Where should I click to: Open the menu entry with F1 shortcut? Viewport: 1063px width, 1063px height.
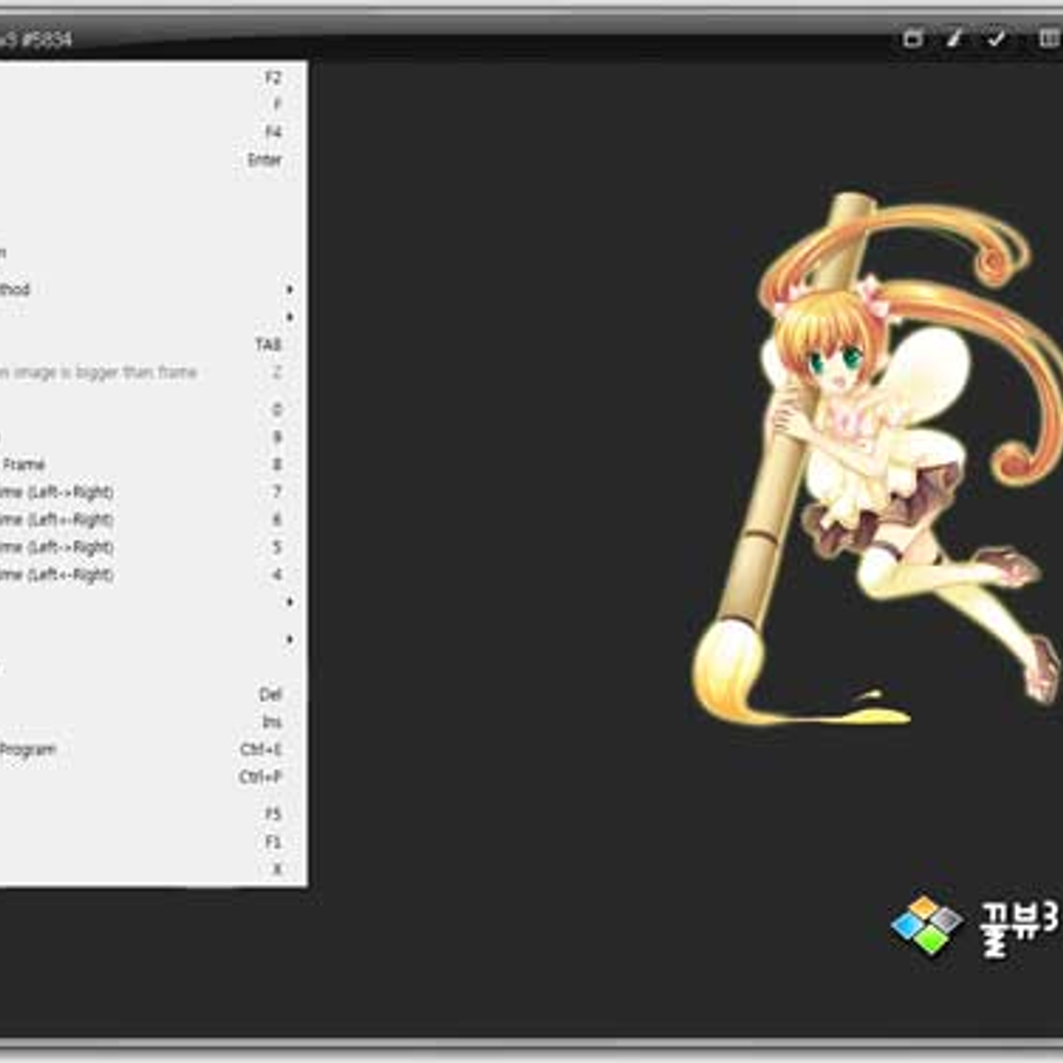tap(153, 842)
